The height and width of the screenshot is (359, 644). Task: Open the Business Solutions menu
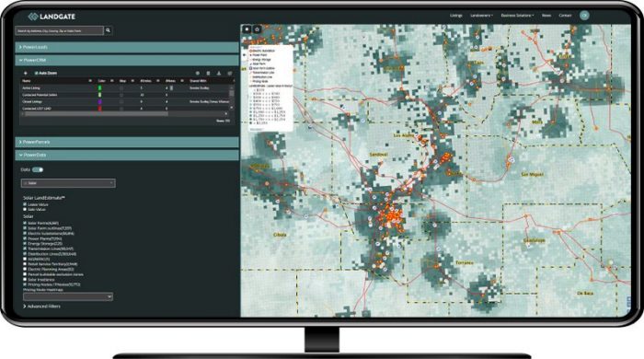coord(517,16)
